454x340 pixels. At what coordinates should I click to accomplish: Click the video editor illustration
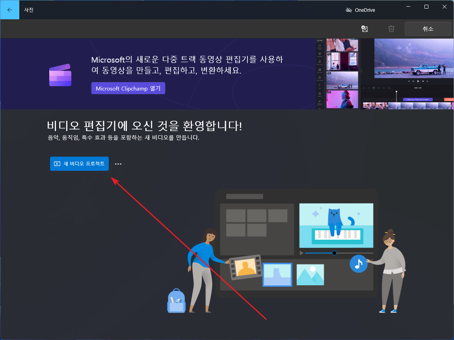coord(286,251)
